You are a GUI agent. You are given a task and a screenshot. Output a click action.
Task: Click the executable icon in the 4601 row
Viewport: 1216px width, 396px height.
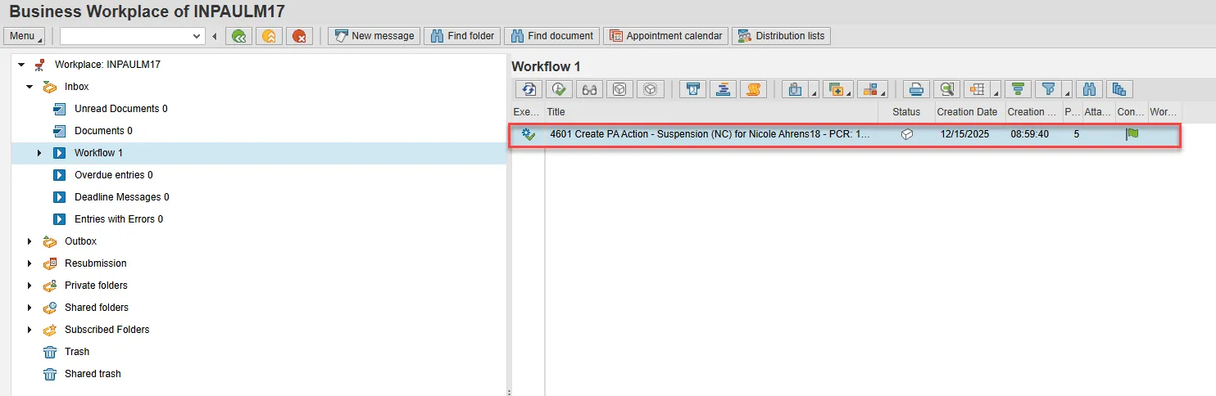pyautogui.click(x=529, y=134)
